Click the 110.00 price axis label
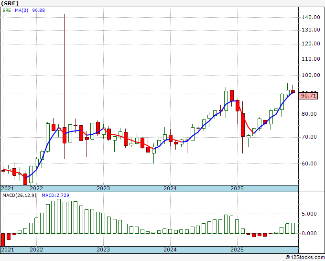 coord(311,59)
